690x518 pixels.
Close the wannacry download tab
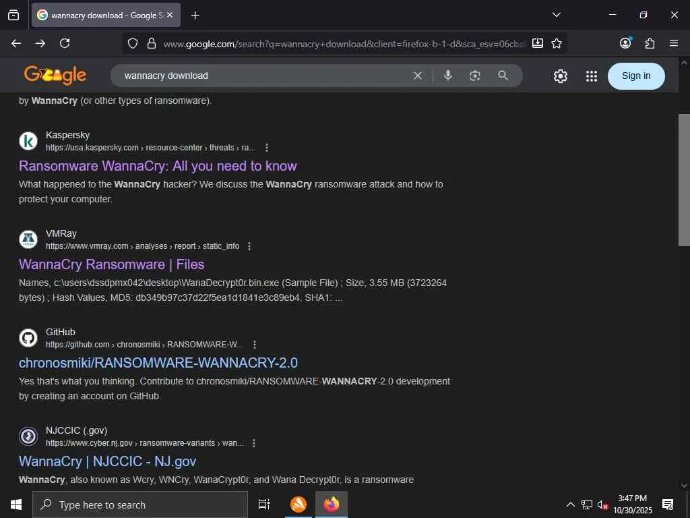(170, 15)
